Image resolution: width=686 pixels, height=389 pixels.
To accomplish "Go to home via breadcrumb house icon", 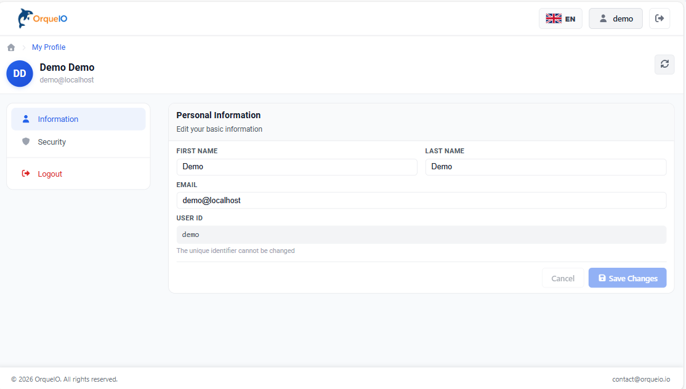I will pyautogui.click(x=11, y=47).
